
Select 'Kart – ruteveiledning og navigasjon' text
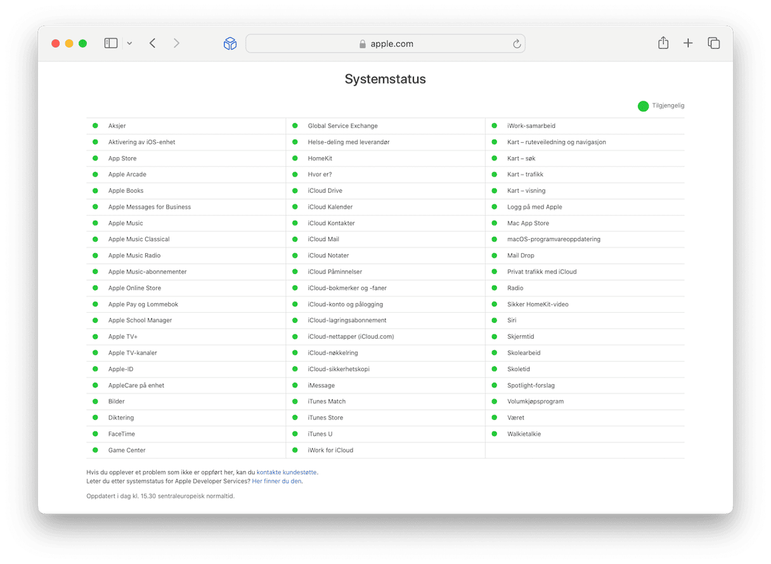pyautogui.click(x=557, y=142)
